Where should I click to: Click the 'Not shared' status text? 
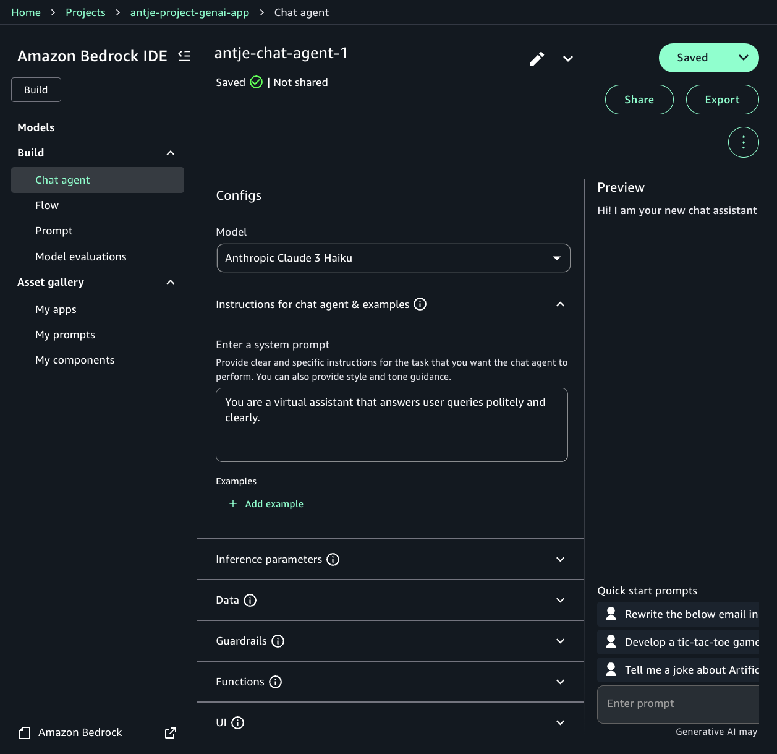(x=300, y=82)
